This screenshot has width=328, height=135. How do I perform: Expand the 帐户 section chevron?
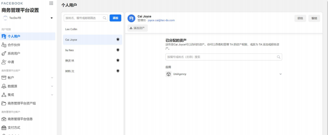[x=52, y=78]
